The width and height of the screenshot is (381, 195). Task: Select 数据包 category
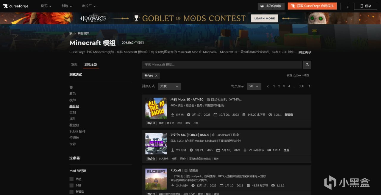click(x=74, y=125)
